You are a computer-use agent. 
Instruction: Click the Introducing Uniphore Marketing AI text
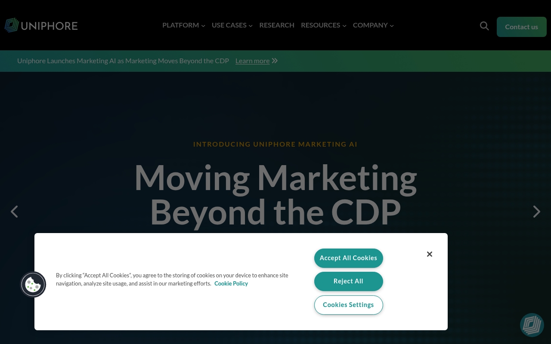(x=275, y=144)
